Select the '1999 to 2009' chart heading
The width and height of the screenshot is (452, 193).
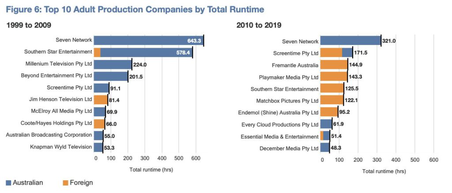pyautogui.click(x=29, y=25)
